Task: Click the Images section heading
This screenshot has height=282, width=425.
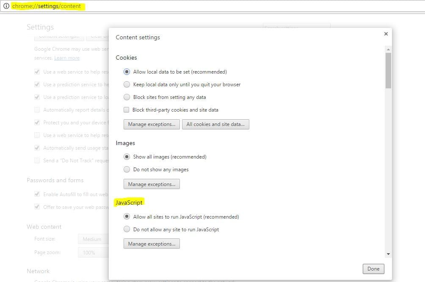Action: tap(125, 143)
